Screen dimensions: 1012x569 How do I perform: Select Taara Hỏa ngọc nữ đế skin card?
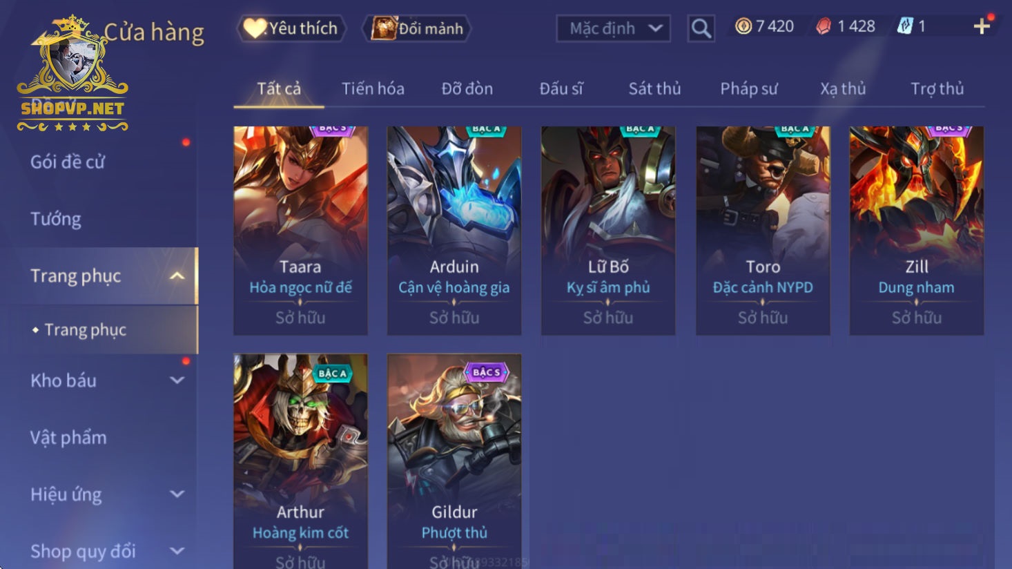[x=300, y=231]
